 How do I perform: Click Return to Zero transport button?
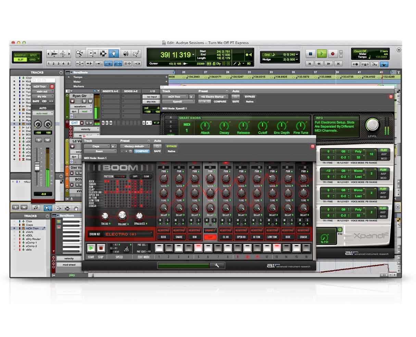coord(310,64)
